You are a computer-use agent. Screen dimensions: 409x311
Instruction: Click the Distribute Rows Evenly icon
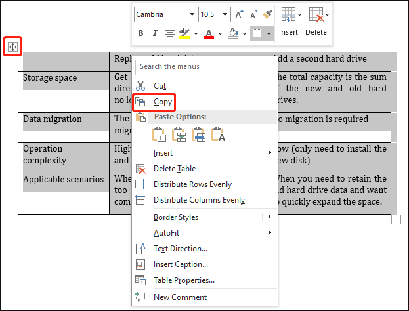click(x=140, y=184)
